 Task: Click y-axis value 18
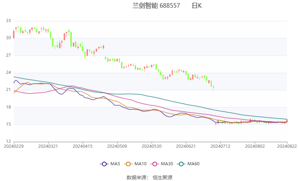tap(8, 107)
